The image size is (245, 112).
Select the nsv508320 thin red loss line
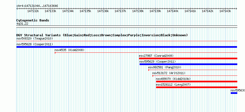coord(127,41)
